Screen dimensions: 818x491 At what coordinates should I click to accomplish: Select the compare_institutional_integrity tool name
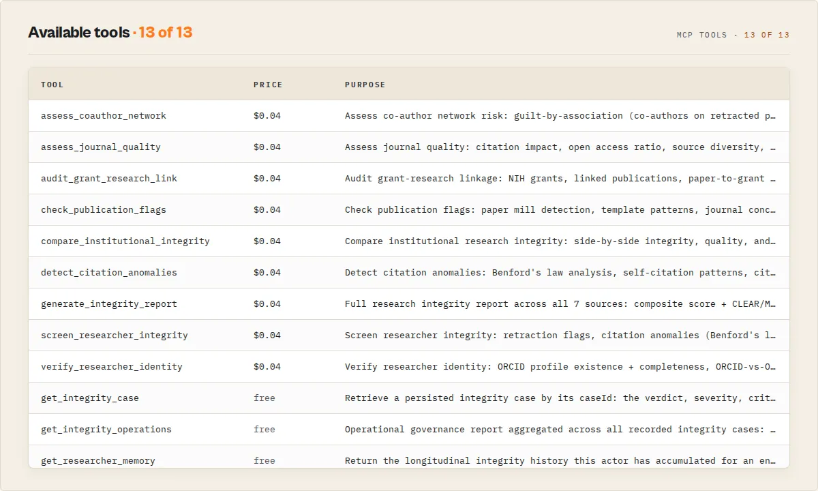[125, 241]
